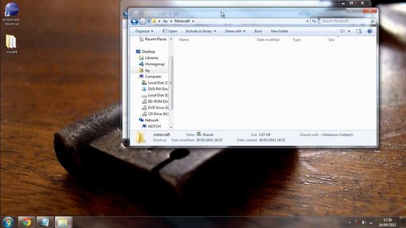Click the magnifier search icon
The width and height of the screenshot is (406, 228).
(372, 21)
